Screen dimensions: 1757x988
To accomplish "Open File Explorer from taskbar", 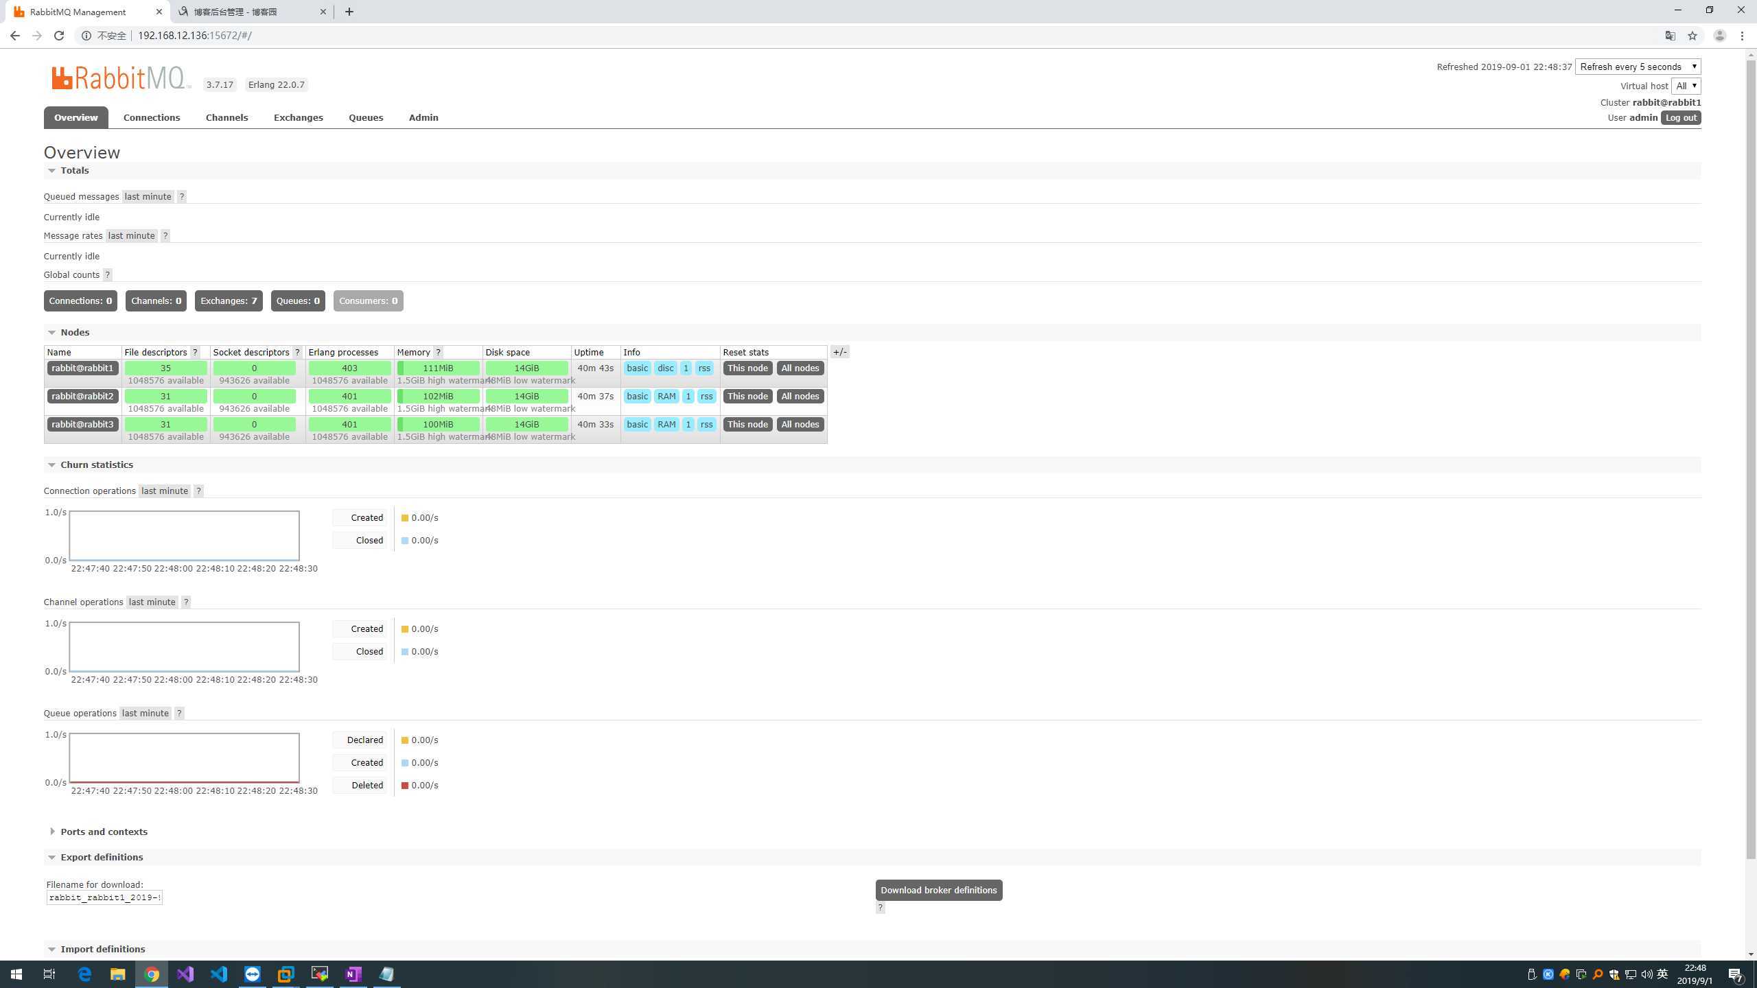I will click(x=118, y=974).
